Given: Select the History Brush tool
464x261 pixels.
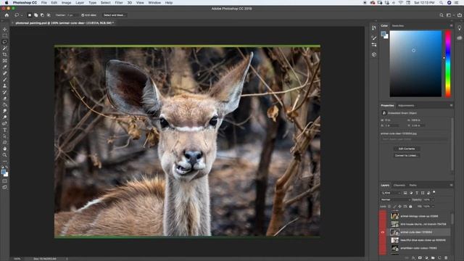Looking at the screenshot, I should [x=5, y=92].
